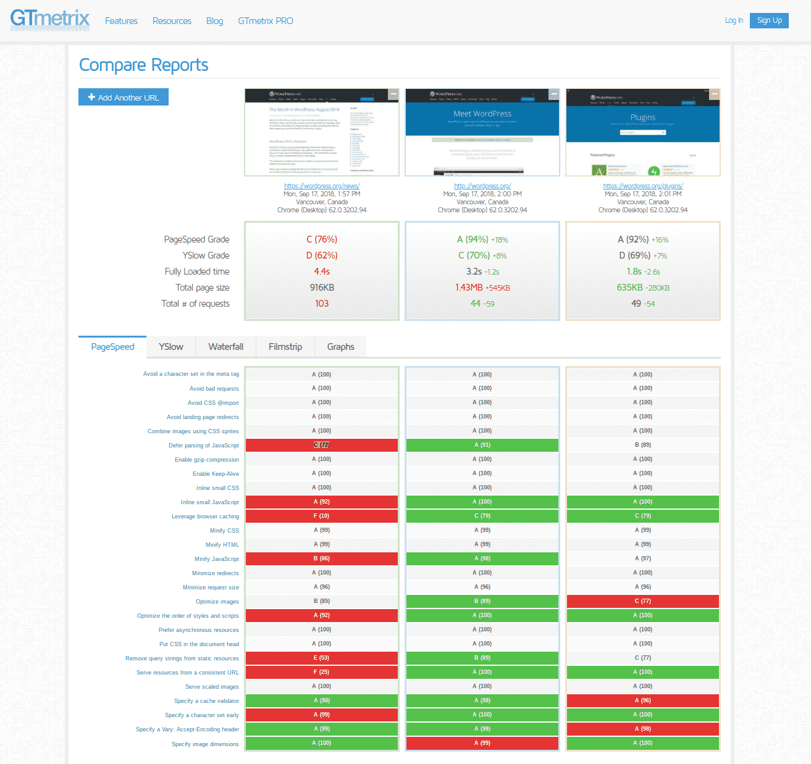
Task: Open the 'Minify HTML' recommendation
Action: [x=222, y=545]
